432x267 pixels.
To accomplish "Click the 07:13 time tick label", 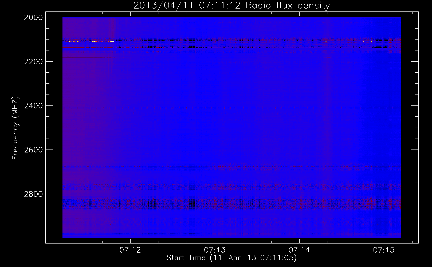I will [x=215, y=250].
